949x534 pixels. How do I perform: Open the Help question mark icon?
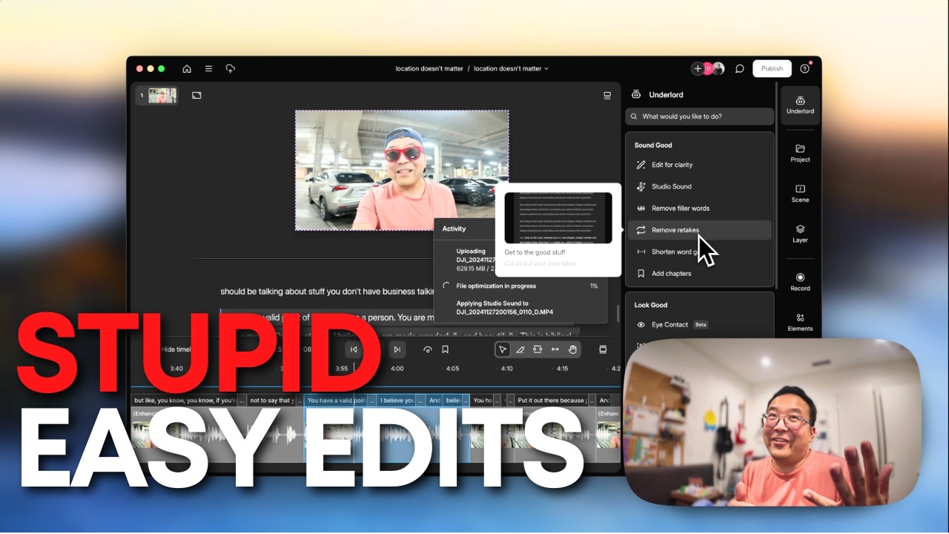805,68
